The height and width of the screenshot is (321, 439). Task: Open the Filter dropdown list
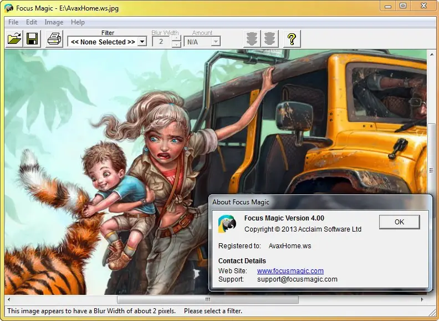click(x=142, y=42)
